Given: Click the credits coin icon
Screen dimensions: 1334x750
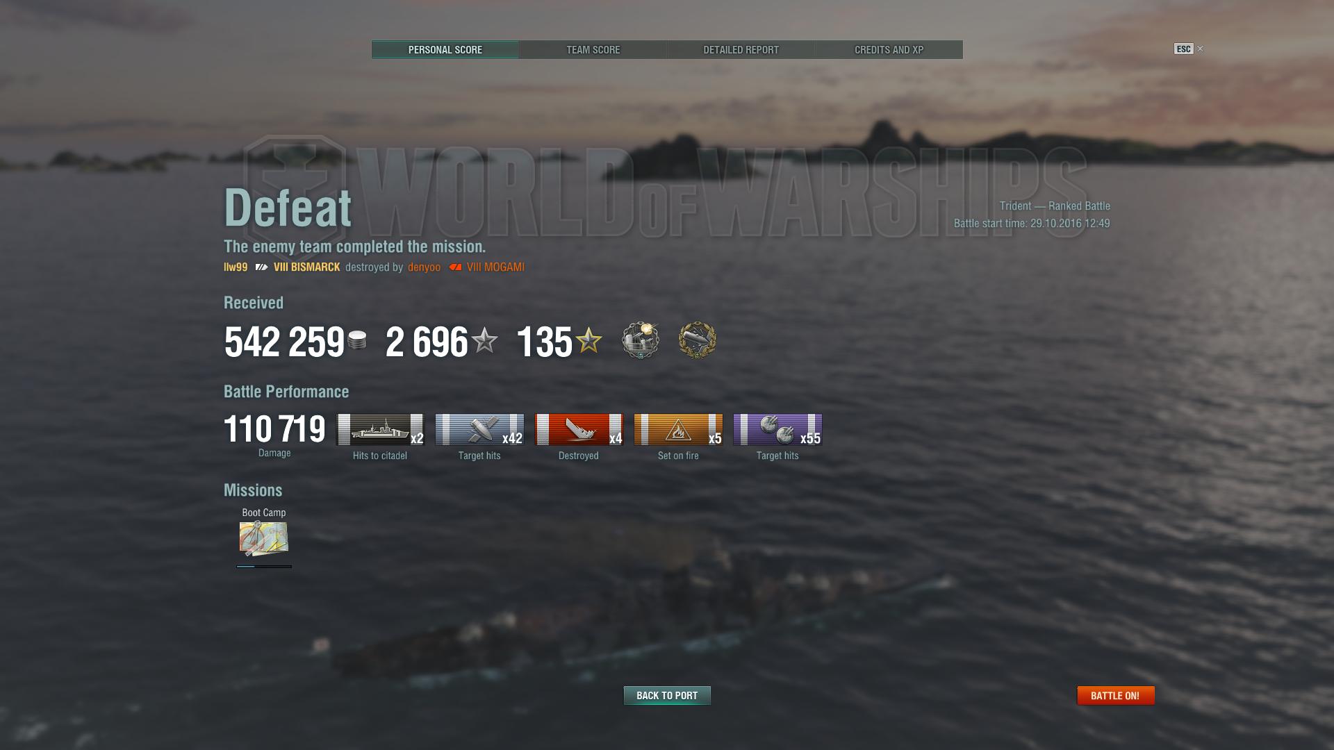Looking at the screenshot, I should 357,341.
